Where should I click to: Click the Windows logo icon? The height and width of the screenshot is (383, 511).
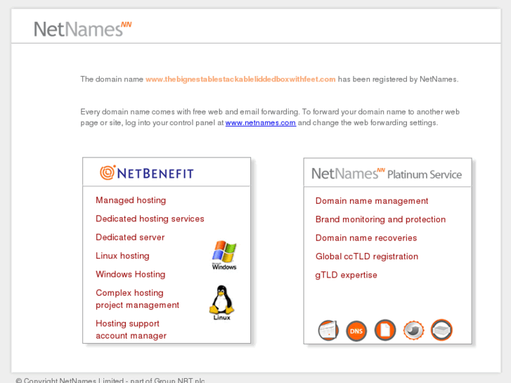(x=224, y=255)
